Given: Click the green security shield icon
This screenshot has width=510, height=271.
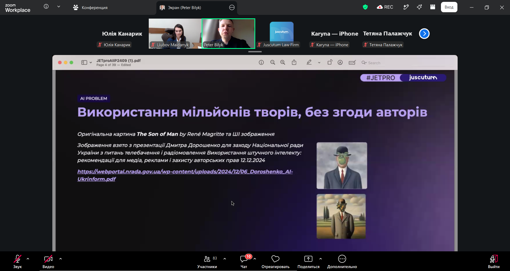Looking at the screenshot, I should (365, 7).
